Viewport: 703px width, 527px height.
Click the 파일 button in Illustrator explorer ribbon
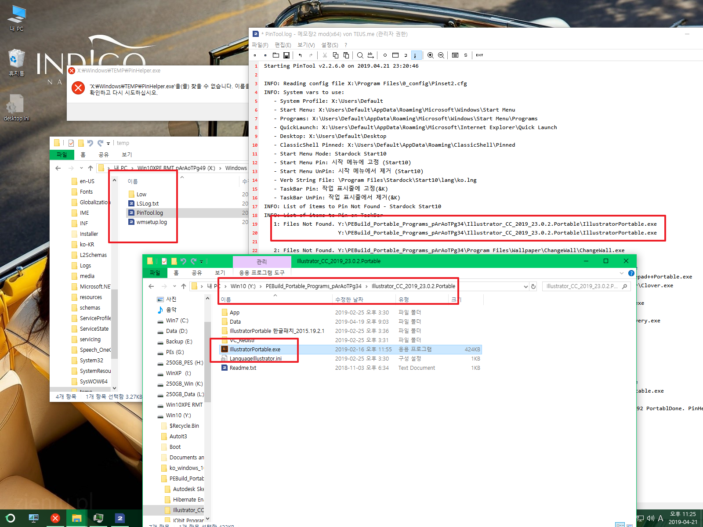click(x=155, y=273)
